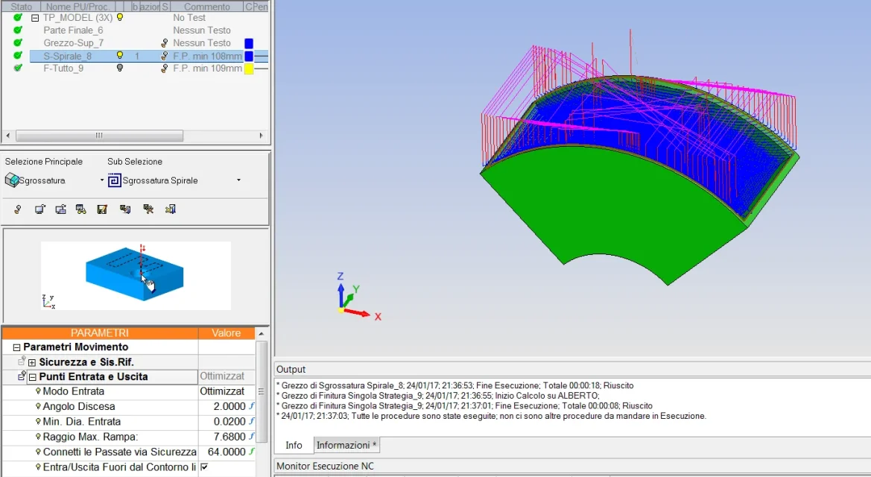Click the function icon next to Angolo Discesa value
Image resolution: width=871 pixels, height=477 pixels.
[252, 406]
